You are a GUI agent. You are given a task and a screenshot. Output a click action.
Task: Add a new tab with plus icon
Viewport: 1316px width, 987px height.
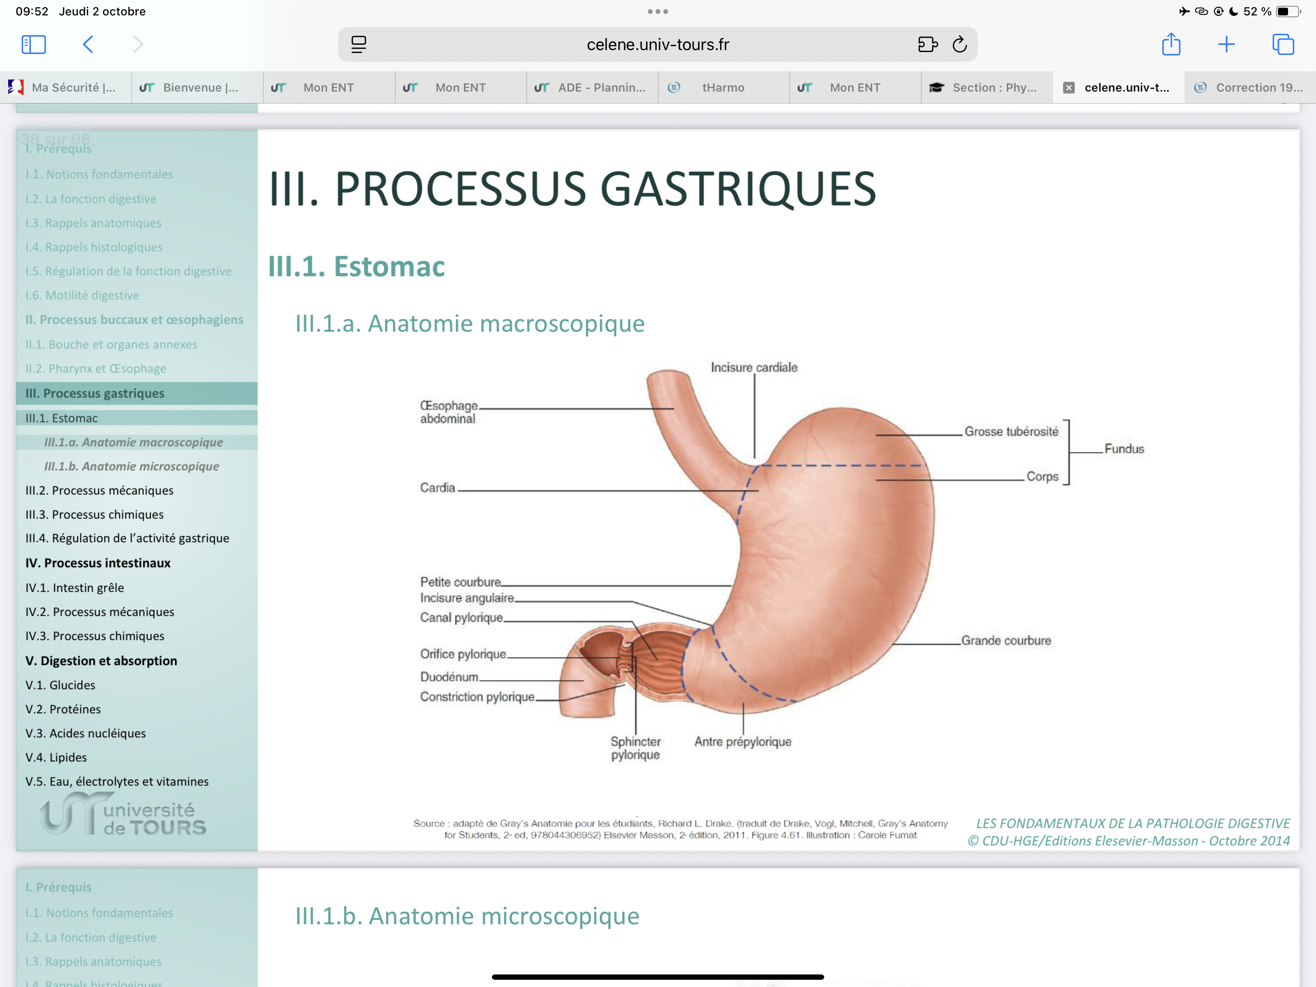[x=1226, y=45]
